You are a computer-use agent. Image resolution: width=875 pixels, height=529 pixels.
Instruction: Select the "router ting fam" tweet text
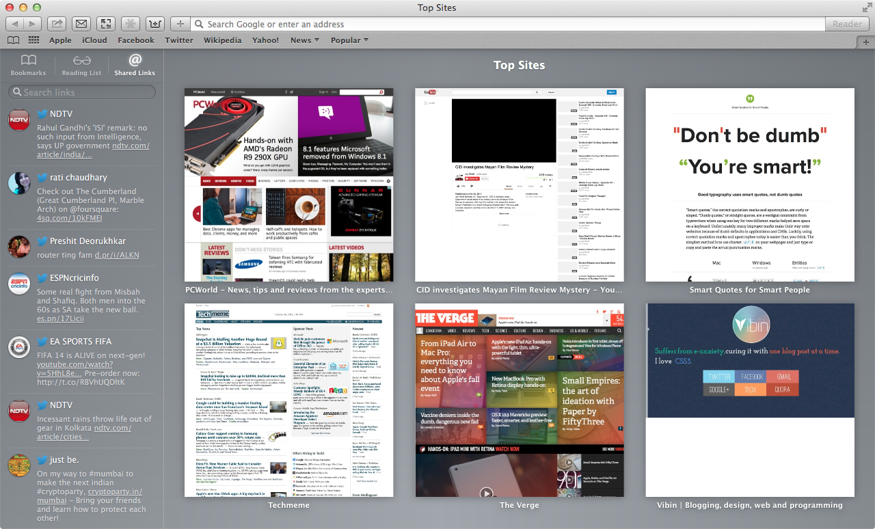64,254
